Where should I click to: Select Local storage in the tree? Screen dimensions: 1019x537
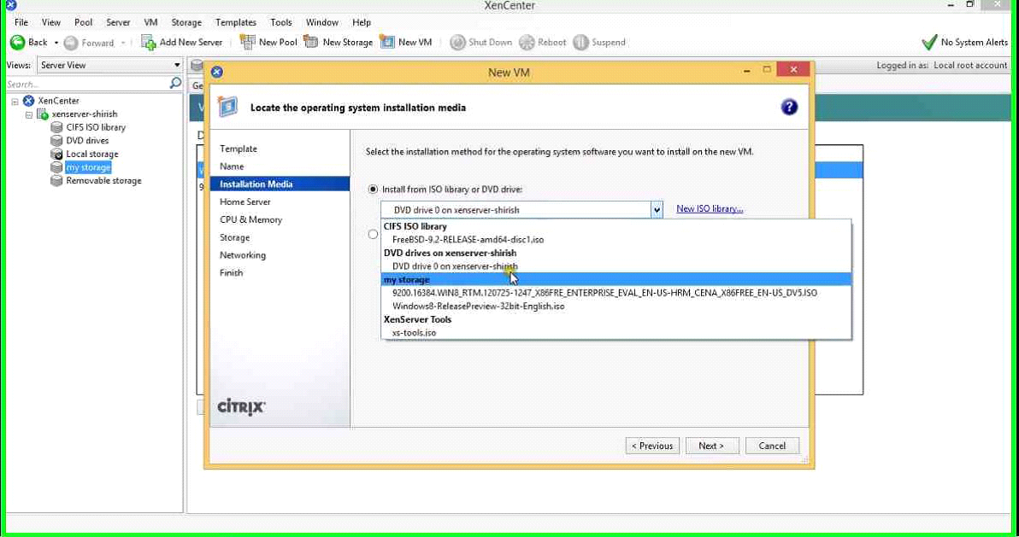tap(92, 154)
